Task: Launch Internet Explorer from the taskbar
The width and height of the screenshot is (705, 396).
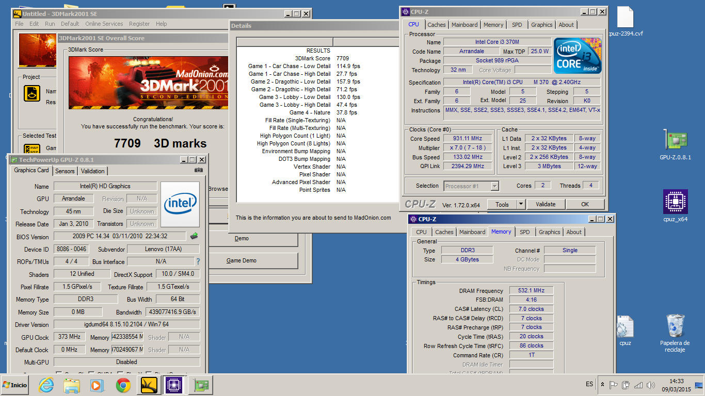Action: pyautogui.click(x=46, y=385)
